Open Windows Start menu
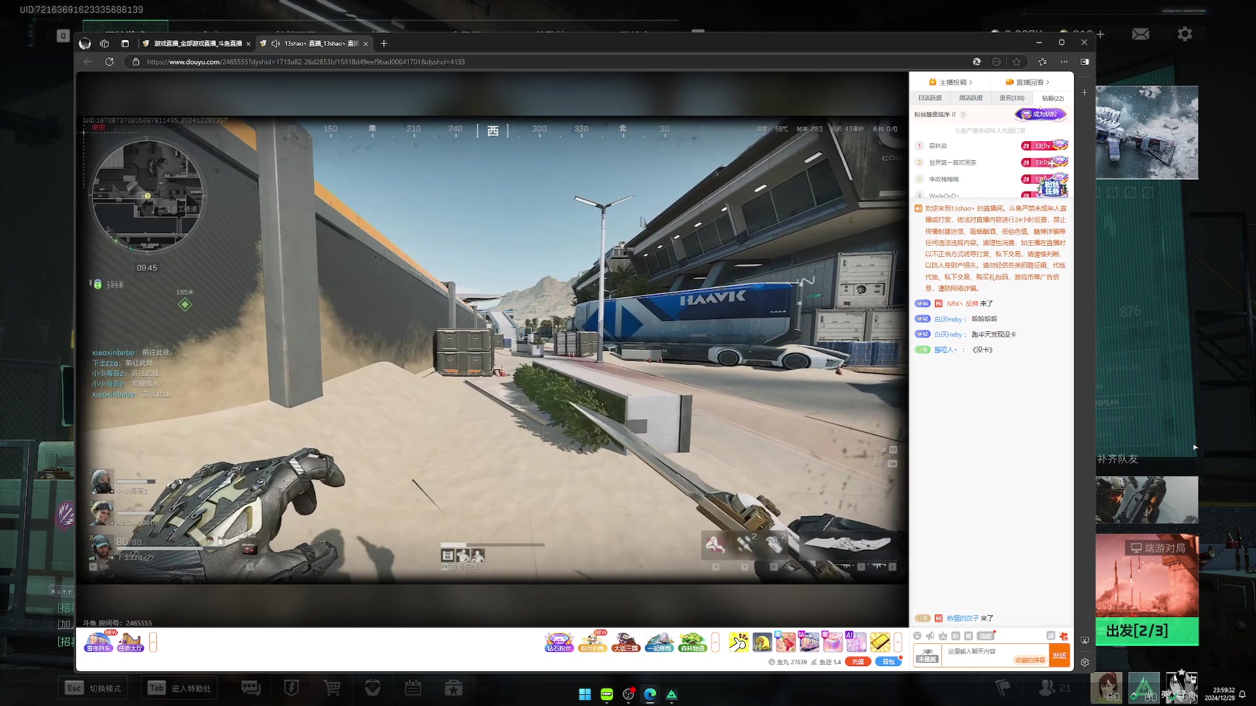This screenshot has height=706, width=1256. coord(585,694)
